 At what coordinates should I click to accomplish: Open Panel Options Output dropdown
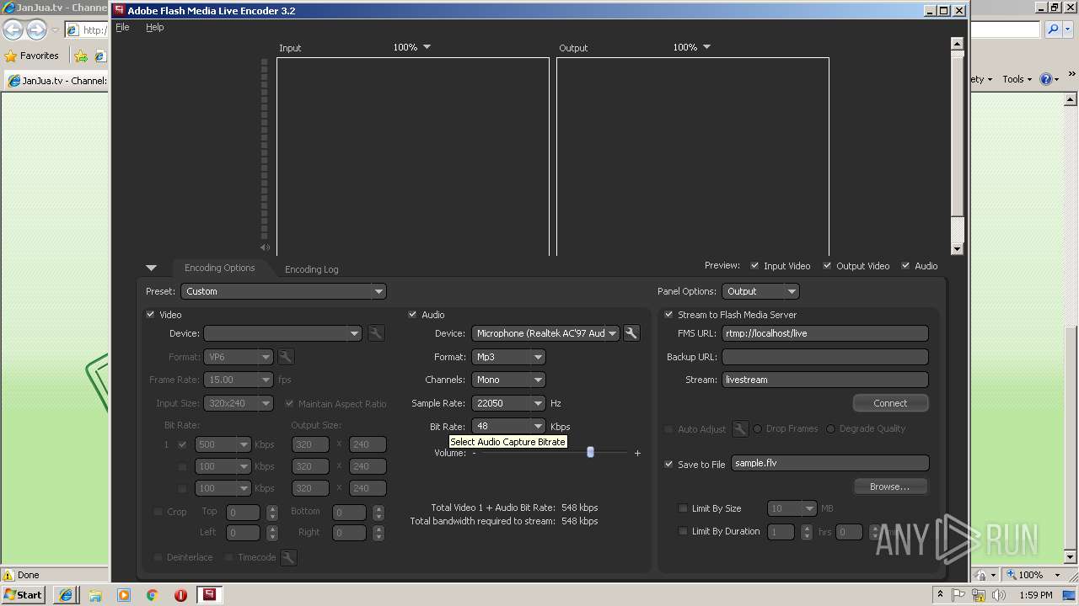760,291
